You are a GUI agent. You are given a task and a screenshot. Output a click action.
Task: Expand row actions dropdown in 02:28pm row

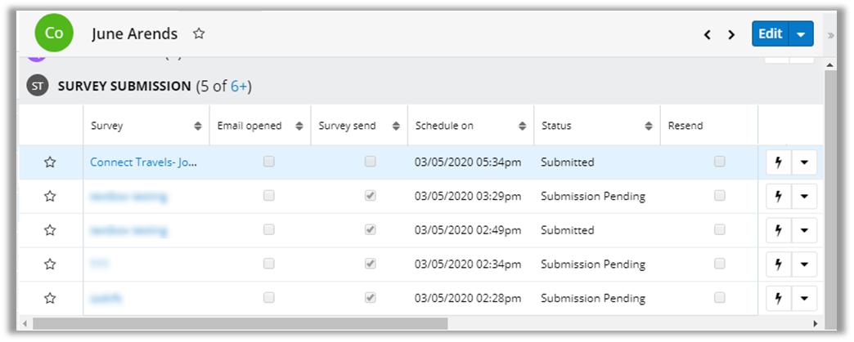pyautogui.click(x=803, y=299)
